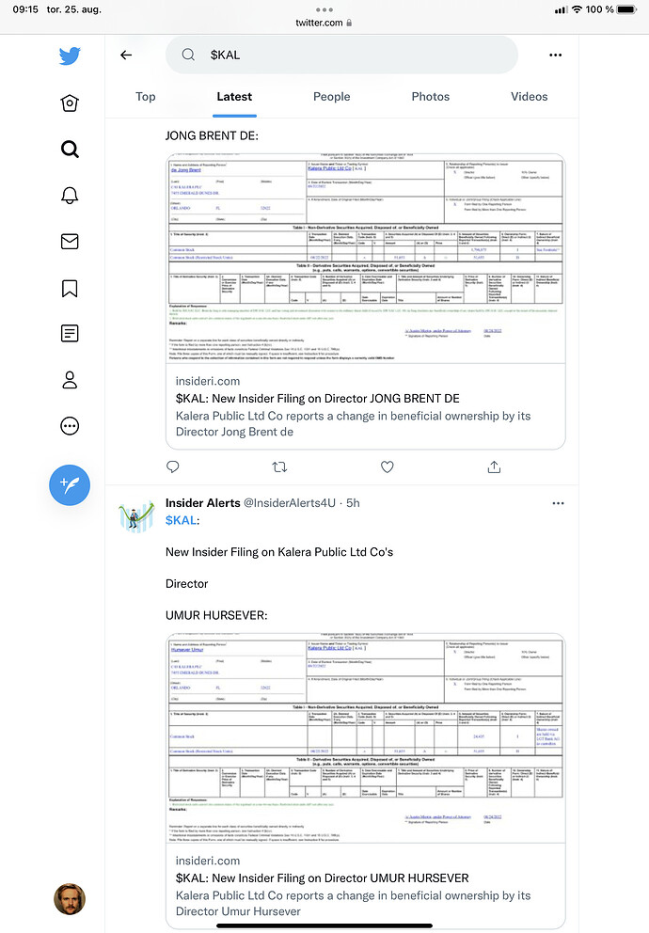Open Profile person icon
Screen dimensions: 649x933
70,380
